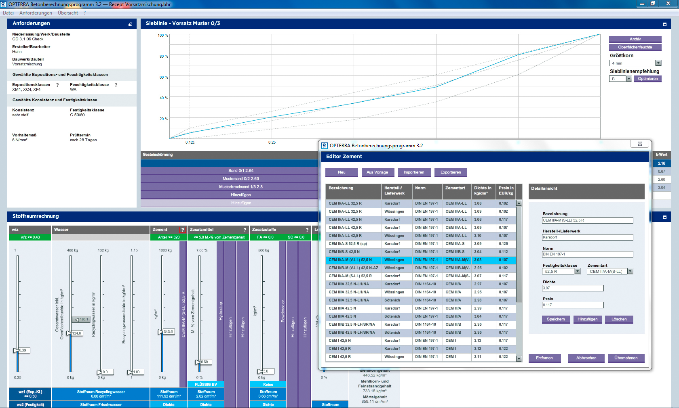The image size is (679, 408).
Task: Select row CEM I 42,5 N
Action: tap(421, 341)
